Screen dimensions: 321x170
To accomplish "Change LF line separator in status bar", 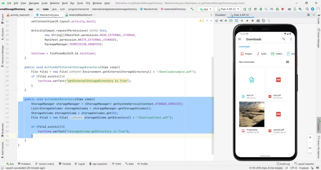I will pos(287,168).
